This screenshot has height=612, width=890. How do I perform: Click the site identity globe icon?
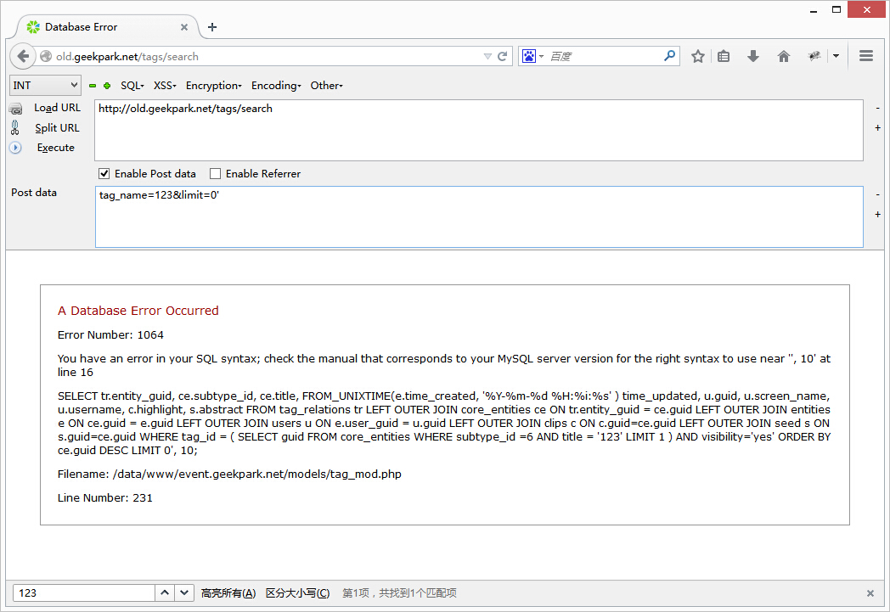(x=46, y=56)
